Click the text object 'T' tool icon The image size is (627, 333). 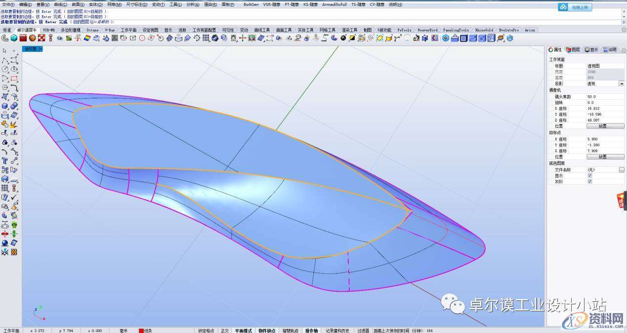coord(4,161)
